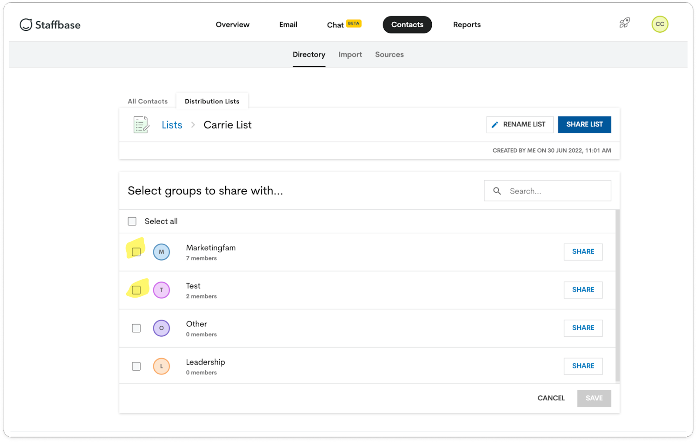Tick the Other group checkbox
This screenshot has width=697, height=442.
136,328
